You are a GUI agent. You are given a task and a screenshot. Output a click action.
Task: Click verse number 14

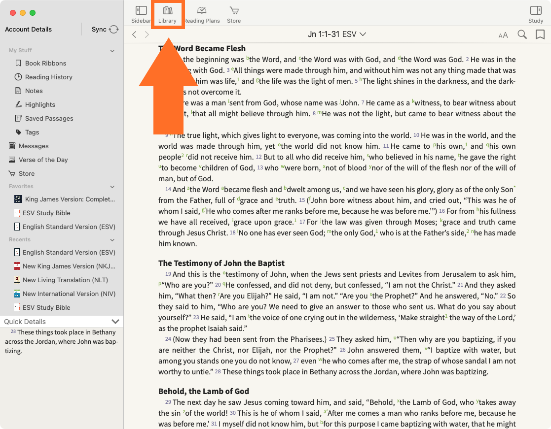(168, 190)
